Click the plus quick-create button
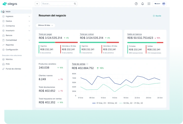183x124 pixels. click(x=37, y=4)
